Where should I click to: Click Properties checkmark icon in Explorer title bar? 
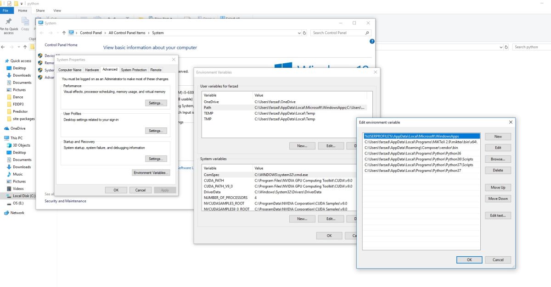[x=9, y=3]
